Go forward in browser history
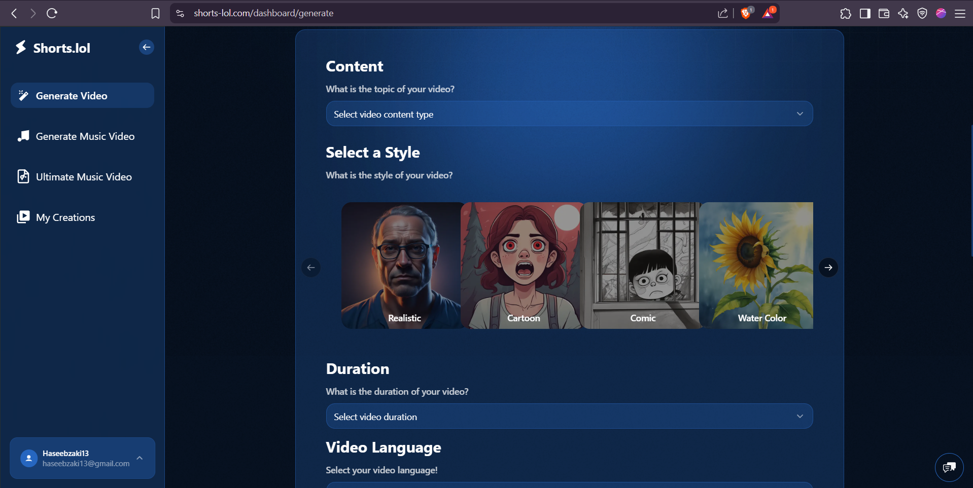973x488 pixels. [x=33, y=13]
